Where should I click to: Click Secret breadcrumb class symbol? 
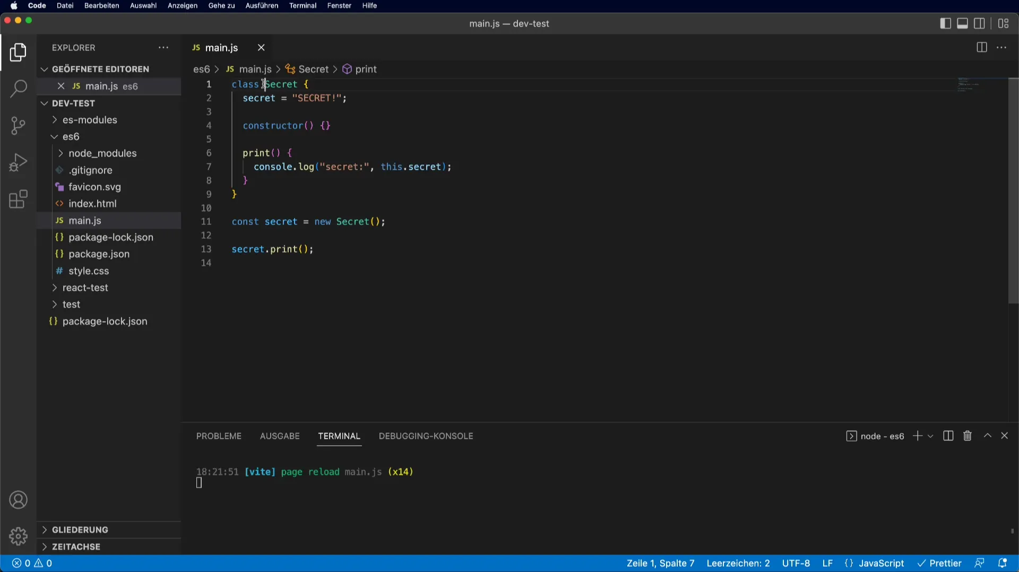(x=307, y=70)
